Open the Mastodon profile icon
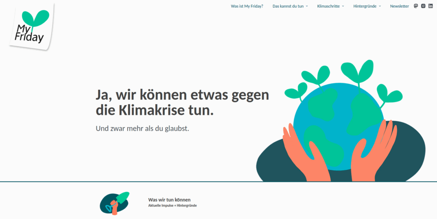 [416, 6]
